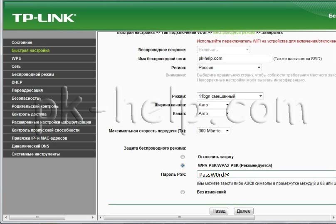Click the TP-LINK logo

coord(44,17)
